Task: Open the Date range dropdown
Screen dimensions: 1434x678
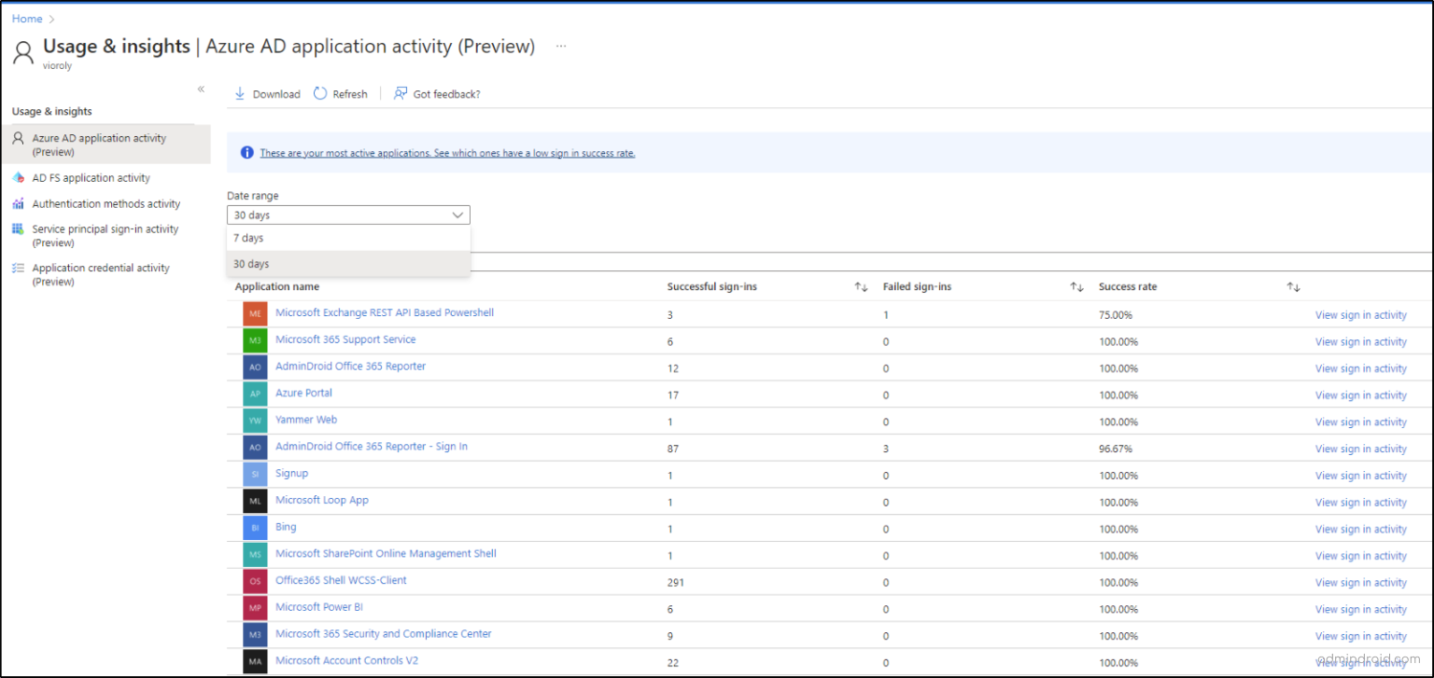Action: [348, 214]
